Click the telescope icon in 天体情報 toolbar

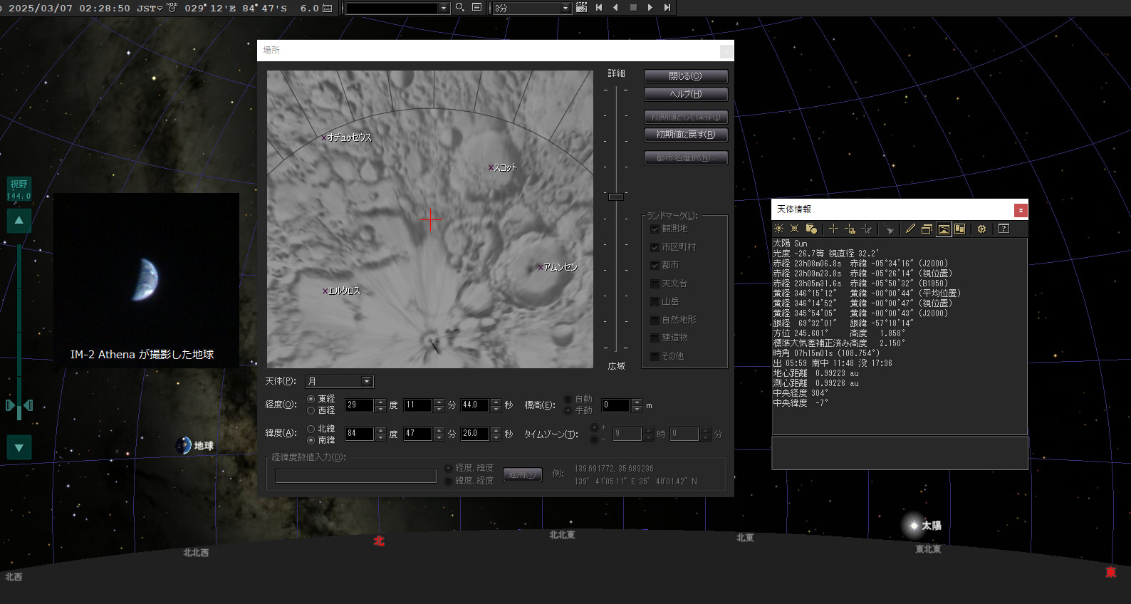click(889, 229)
